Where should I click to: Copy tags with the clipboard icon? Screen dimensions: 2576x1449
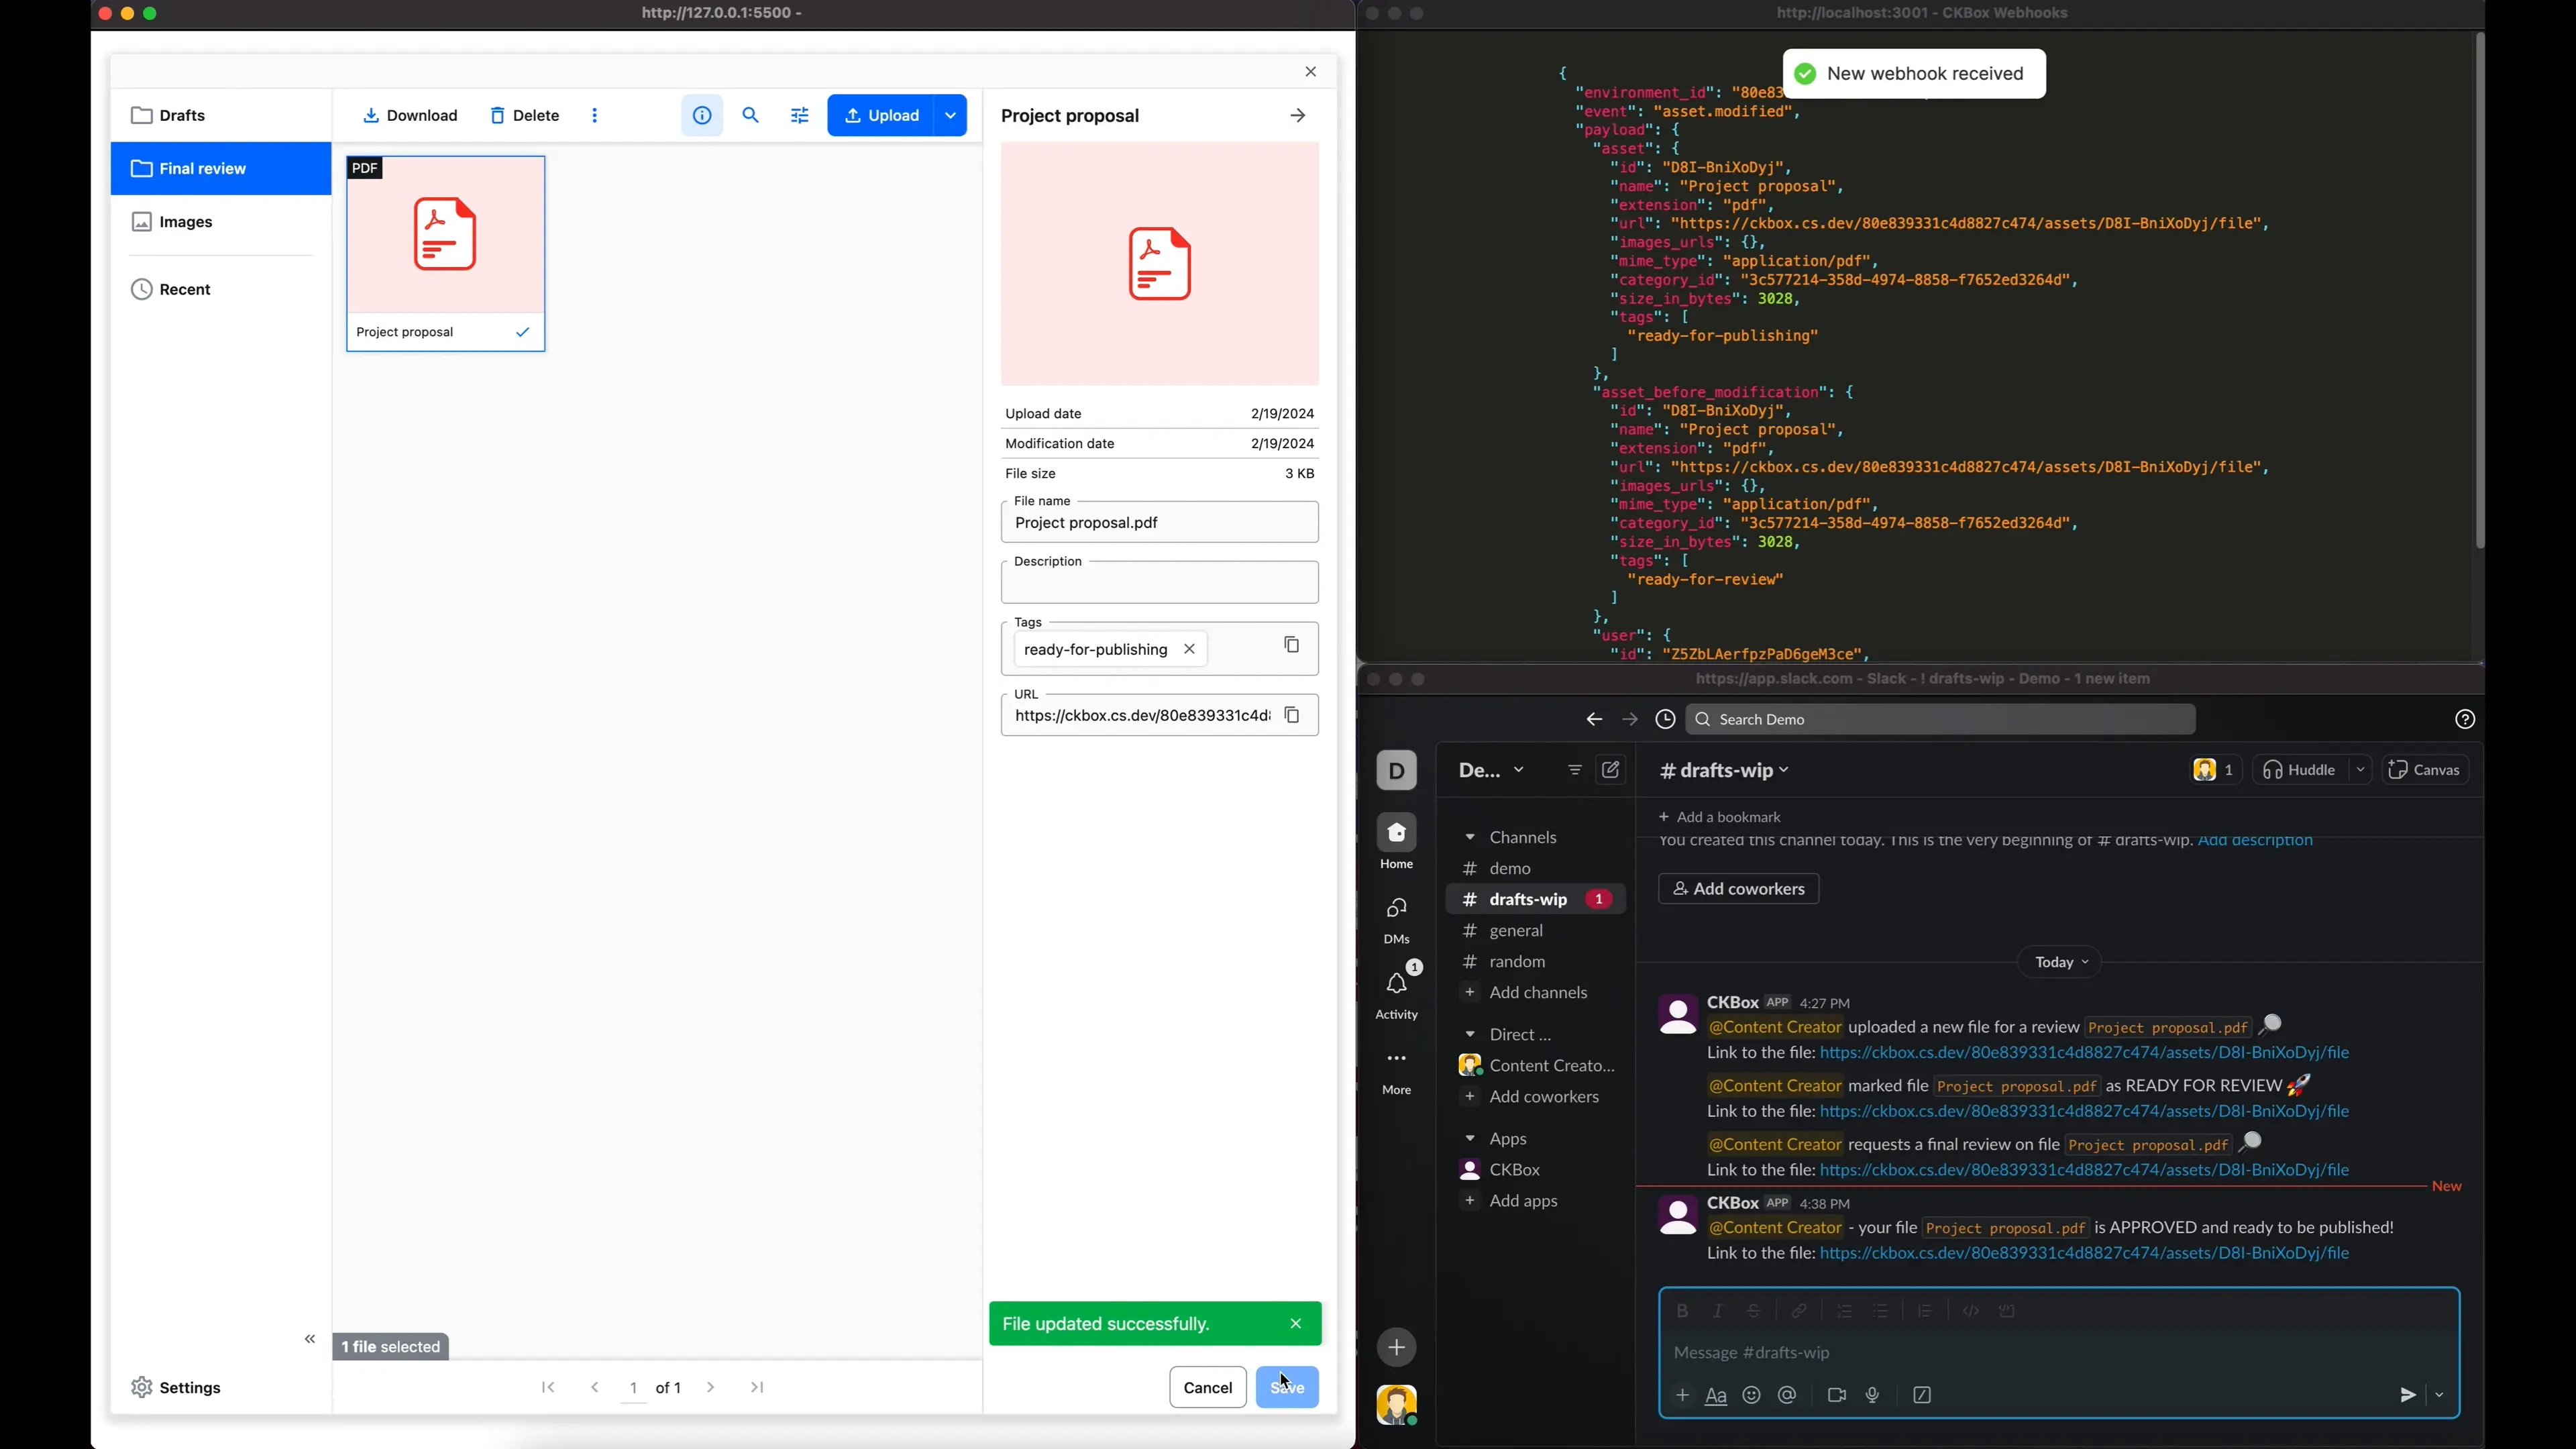1292,646
